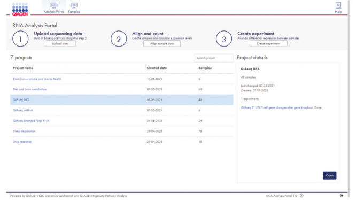The image size is (356, 200).
Task: Click the info icon in the footer
Action: tap(301, 196)
